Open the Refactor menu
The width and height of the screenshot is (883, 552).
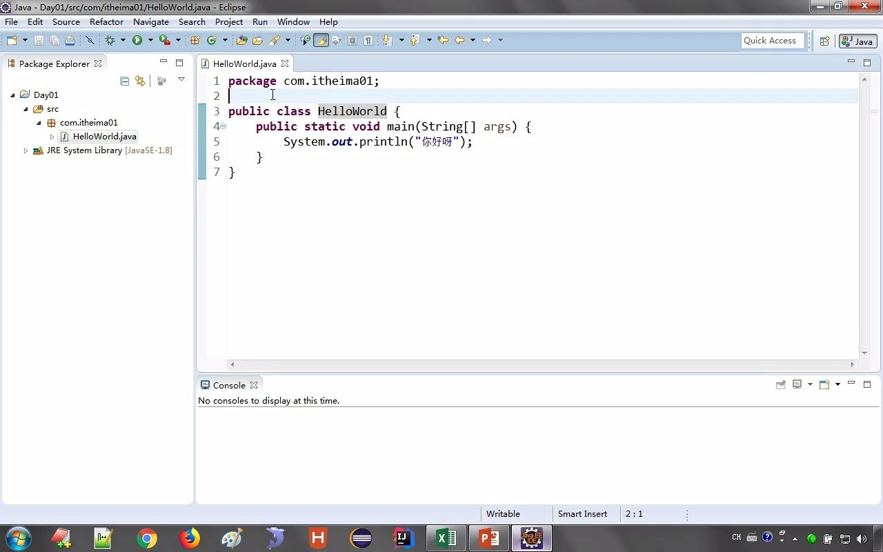click(x=106, y=21)
